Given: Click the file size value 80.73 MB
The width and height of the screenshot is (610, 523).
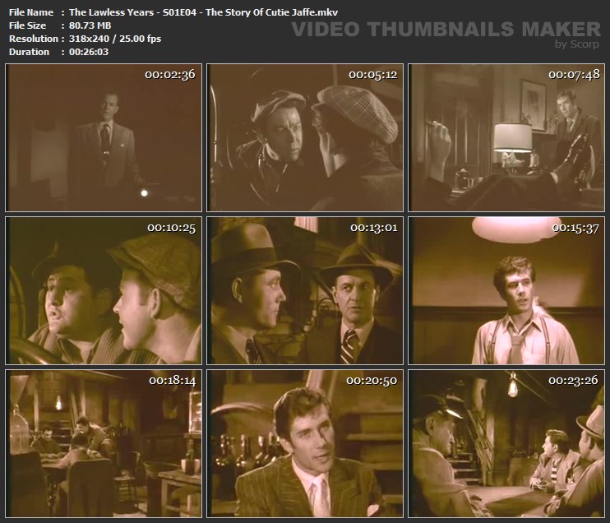Looking at the screenshot, I should pyautogui.click(x=90, y=25).
